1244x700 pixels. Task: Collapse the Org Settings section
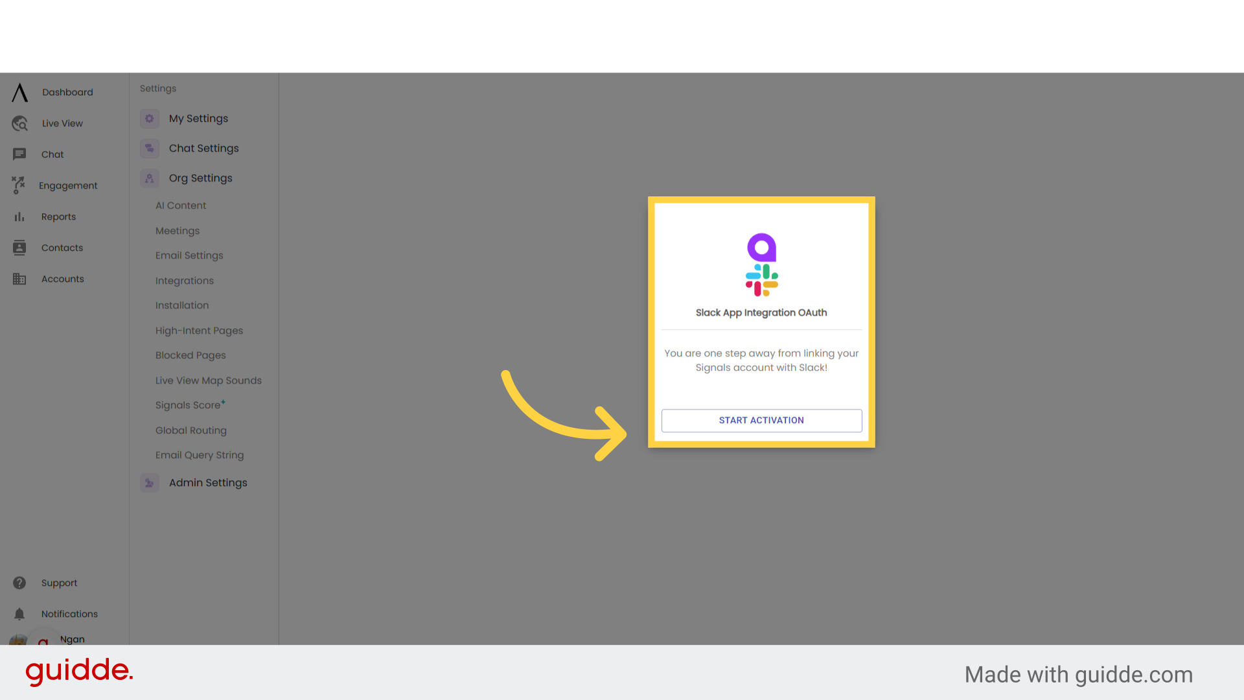point(200,178)
